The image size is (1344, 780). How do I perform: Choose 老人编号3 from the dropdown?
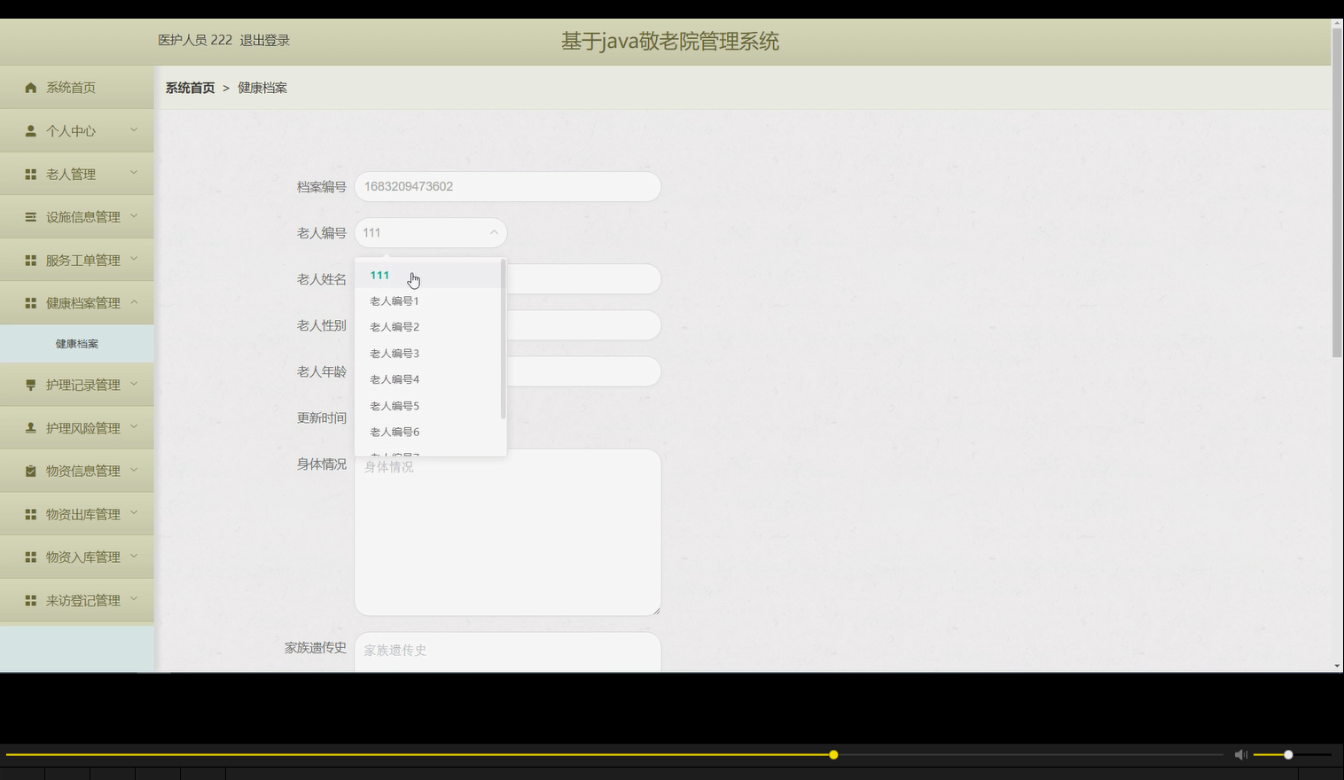click(x=428, y=354)
